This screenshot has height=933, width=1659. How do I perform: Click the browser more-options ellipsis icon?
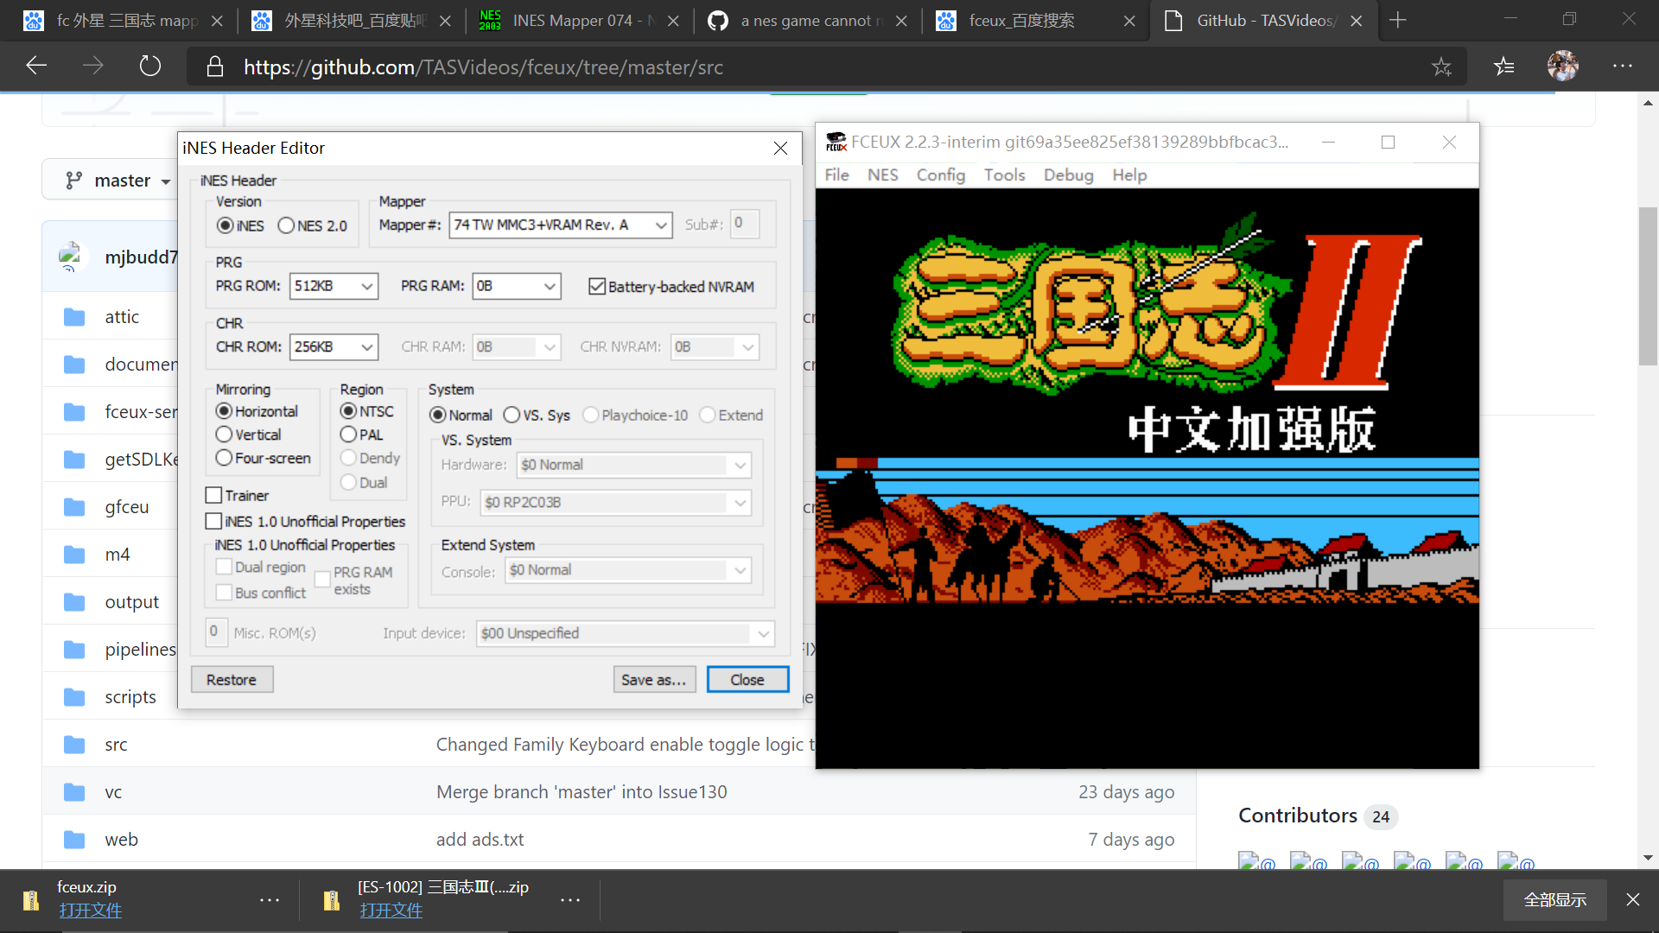[1623, 66]
